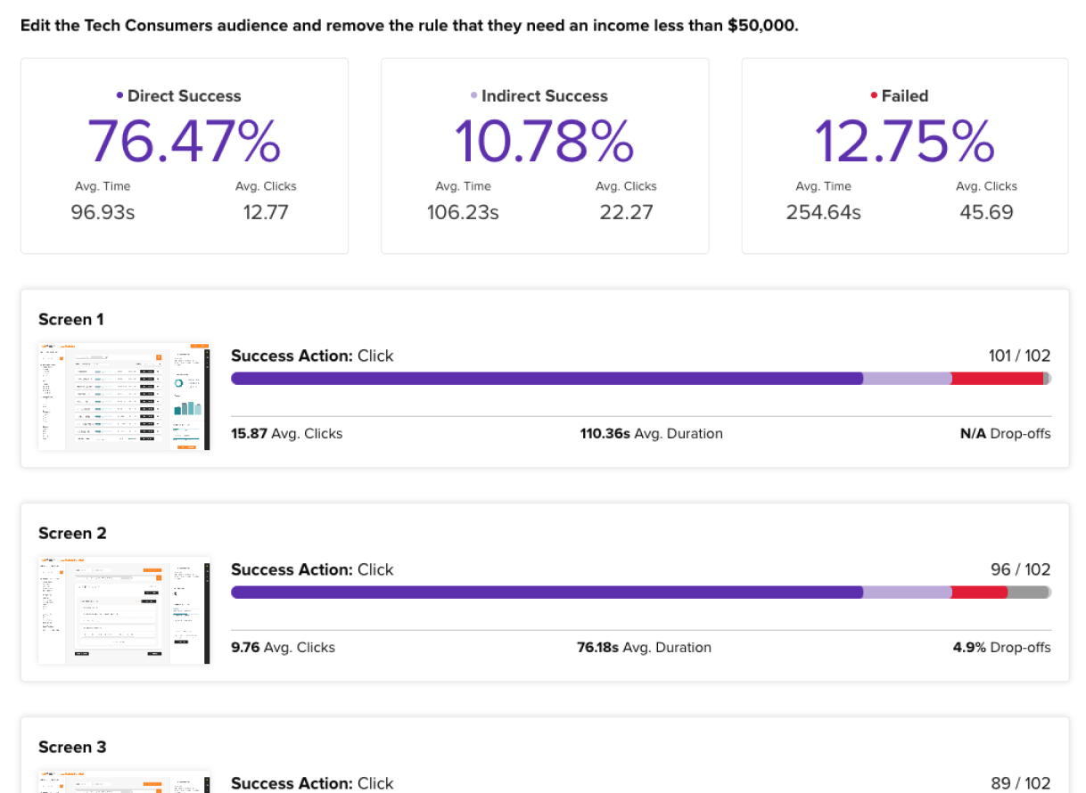Viewport: 1086px width, 793px height.
Task: Click the Screen 2 grey drop-off bar segment
Action: pyautogui.click(x=1029, y=593)
